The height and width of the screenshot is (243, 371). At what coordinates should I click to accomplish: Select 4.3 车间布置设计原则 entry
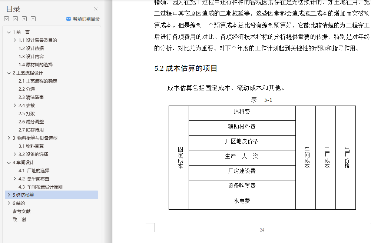click(x=40, y=187)
